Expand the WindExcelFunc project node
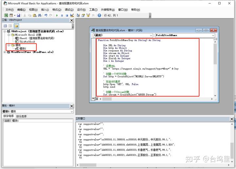This screenshot has width=236, height=169. (5, 52)
